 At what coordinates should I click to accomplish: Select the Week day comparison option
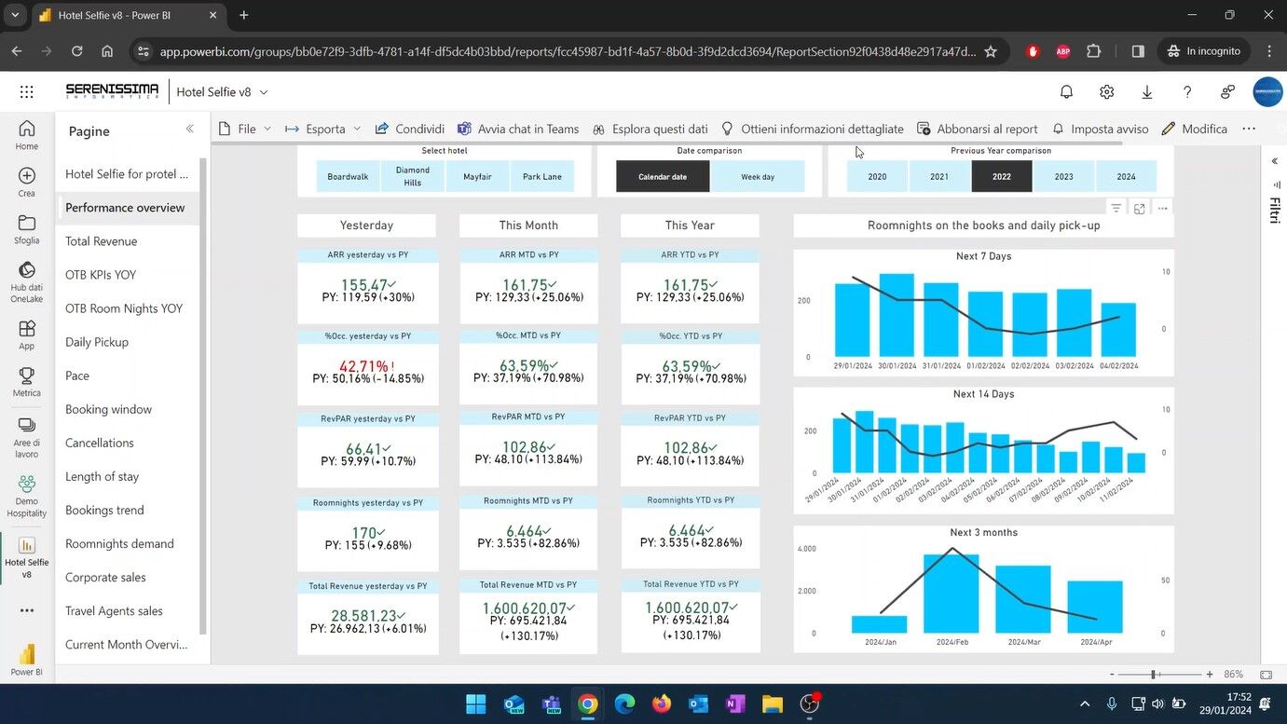(757, 177)
